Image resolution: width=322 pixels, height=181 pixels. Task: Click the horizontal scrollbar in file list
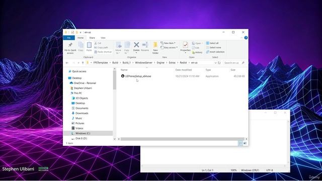click(x=182, y=139)
